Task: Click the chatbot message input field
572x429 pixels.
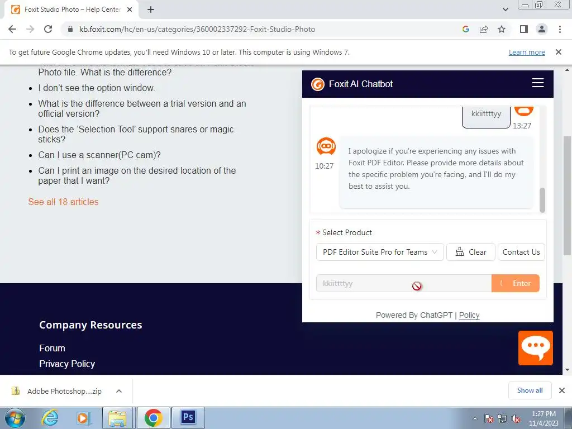Action: click(x=404, y=283)
